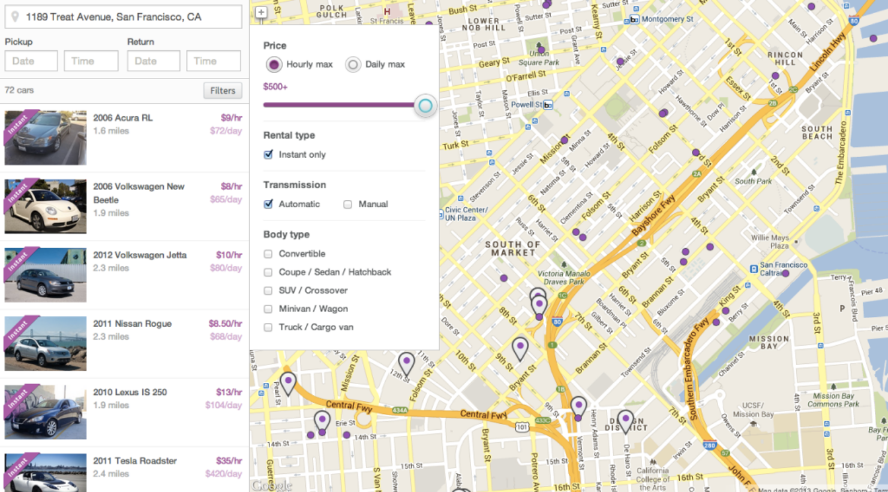Toggle the Filters button
The height and width of the screenshot is (492, 888).
223,90
